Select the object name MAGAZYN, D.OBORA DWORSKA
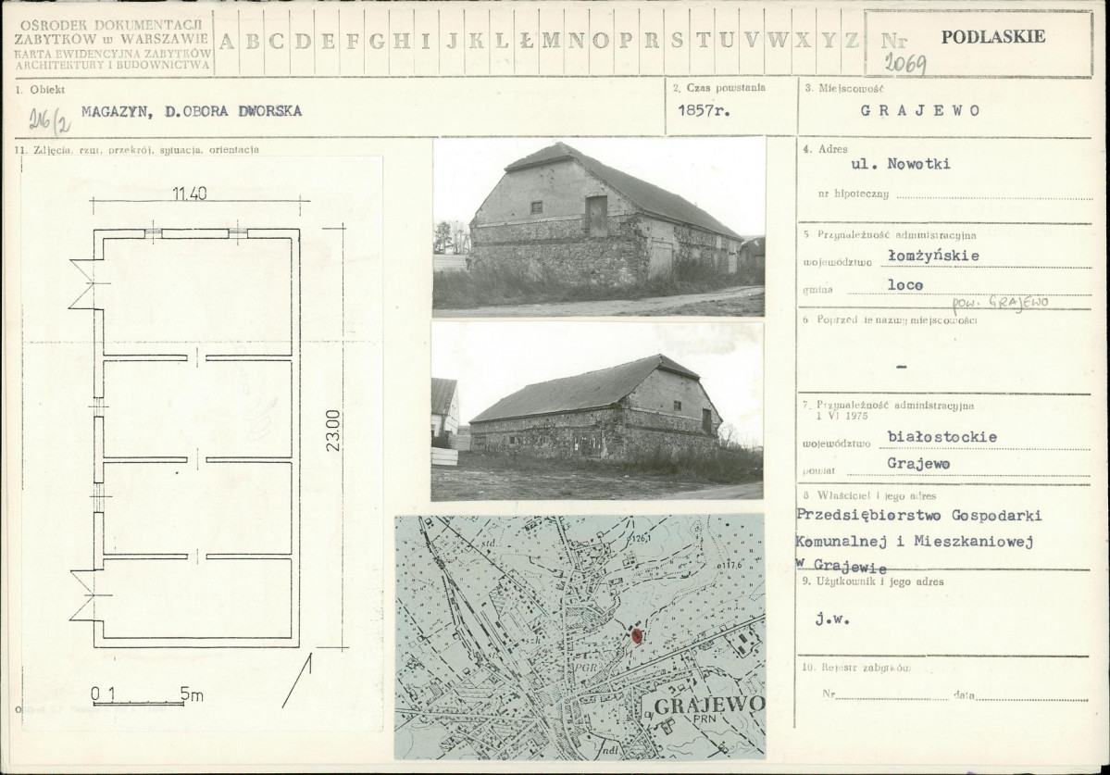This screenshot has width=1110, height=775. tap(191, 112)
